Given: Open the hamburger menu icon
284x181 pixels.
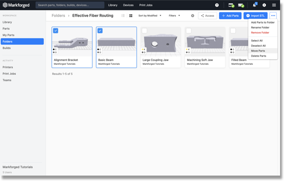Looking at the screenshot, I should pyautogui.click(x=274, y=5).
